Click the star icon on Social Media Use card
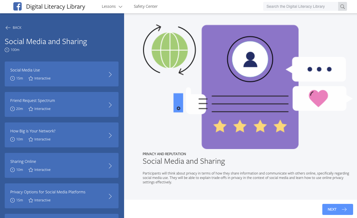 [x=31, y=78]
